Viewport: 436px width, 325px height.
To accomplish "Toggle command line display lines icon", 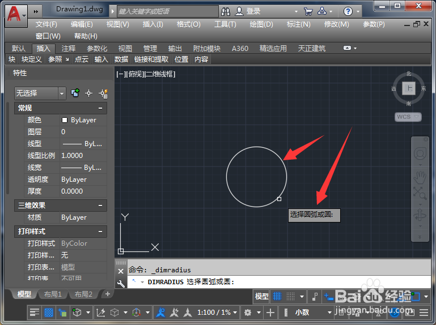I will (x=35, y=313).
